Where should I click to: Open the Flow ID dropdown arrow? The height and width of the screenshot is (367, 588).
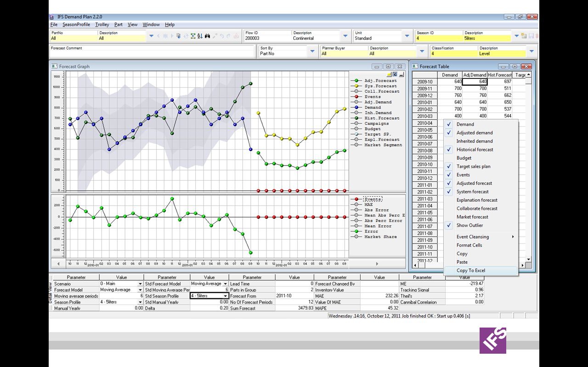click(345, 36)
